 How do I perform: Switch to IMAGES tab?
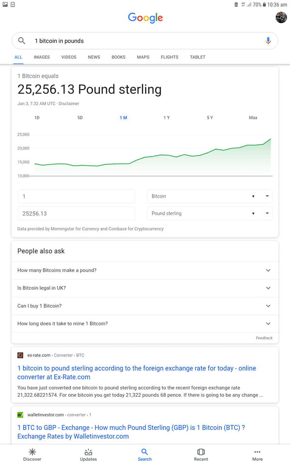pos(42,57)
